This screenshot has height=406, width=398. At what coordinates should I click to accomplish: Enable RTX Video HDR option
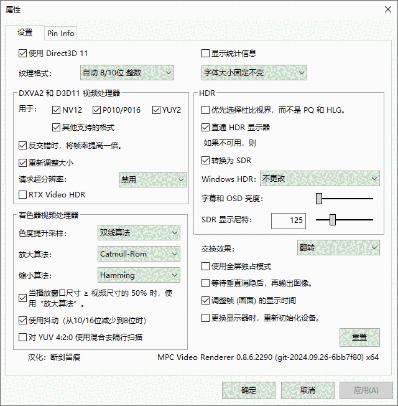click(x=23, y=195)
